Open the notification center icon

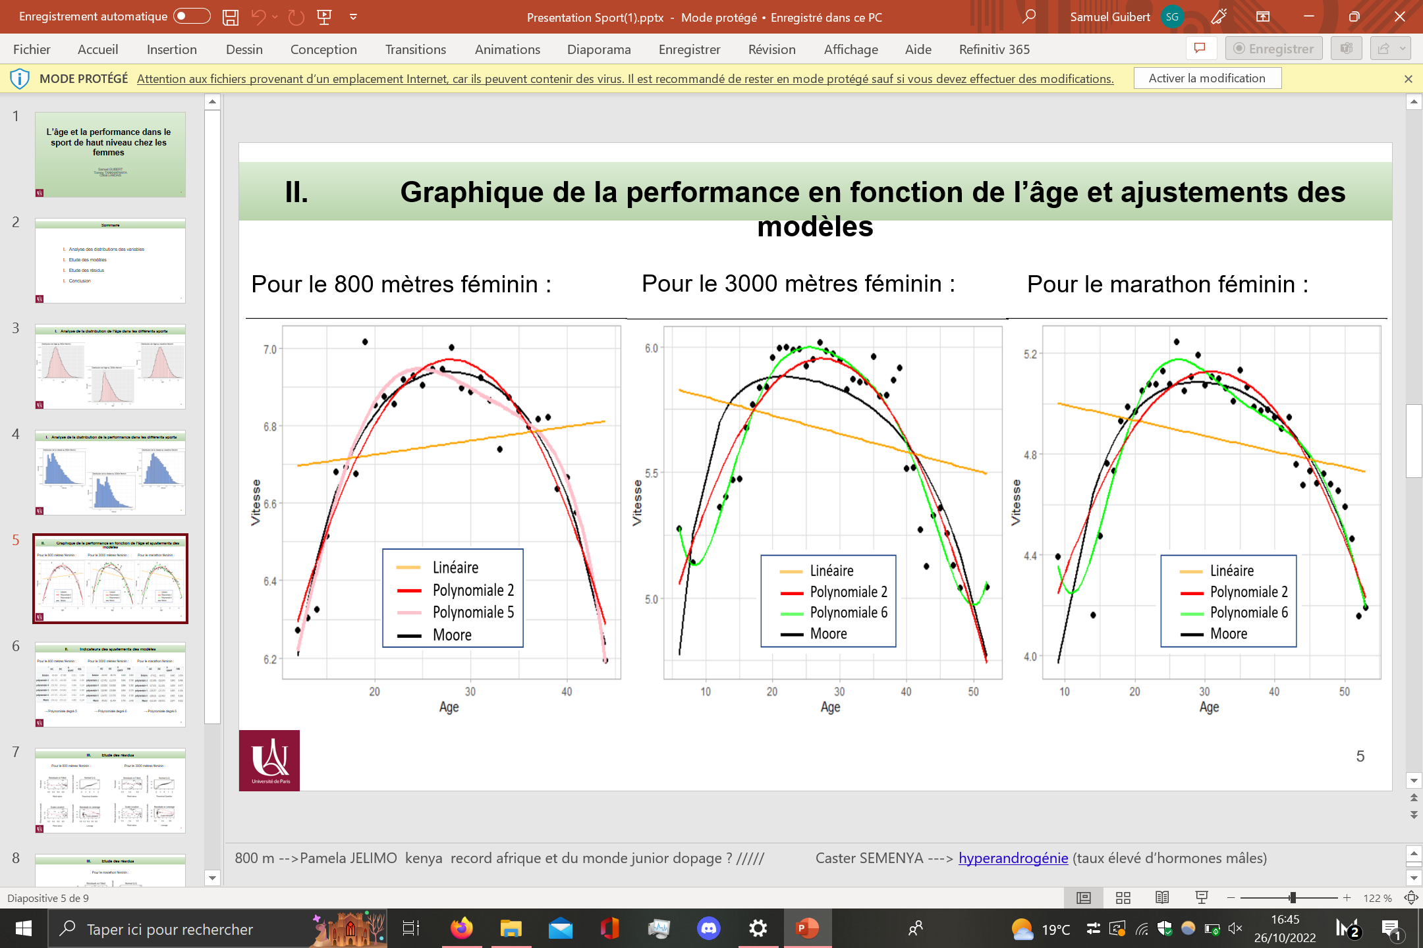pos(1392,930)
